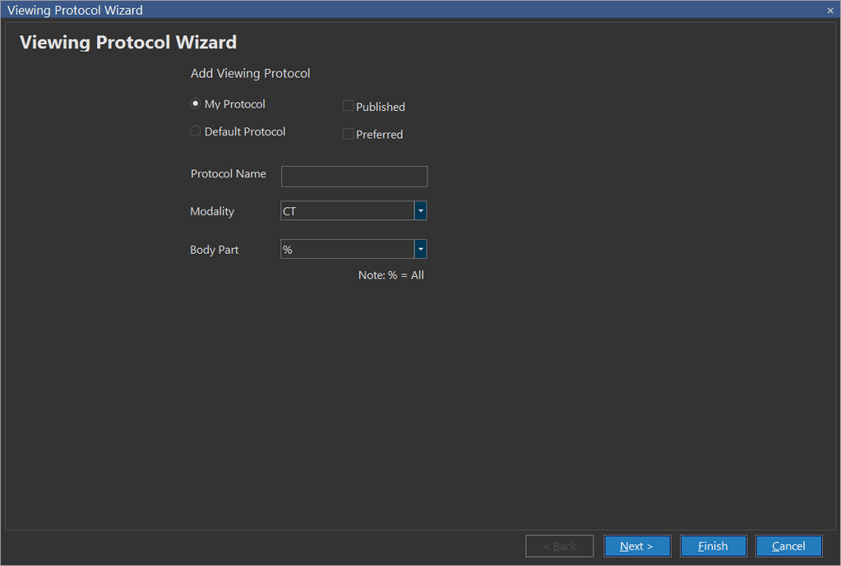The image size is (841, 566).
Task: Enable the Published checkbox
Action: [x=349, y=106]
